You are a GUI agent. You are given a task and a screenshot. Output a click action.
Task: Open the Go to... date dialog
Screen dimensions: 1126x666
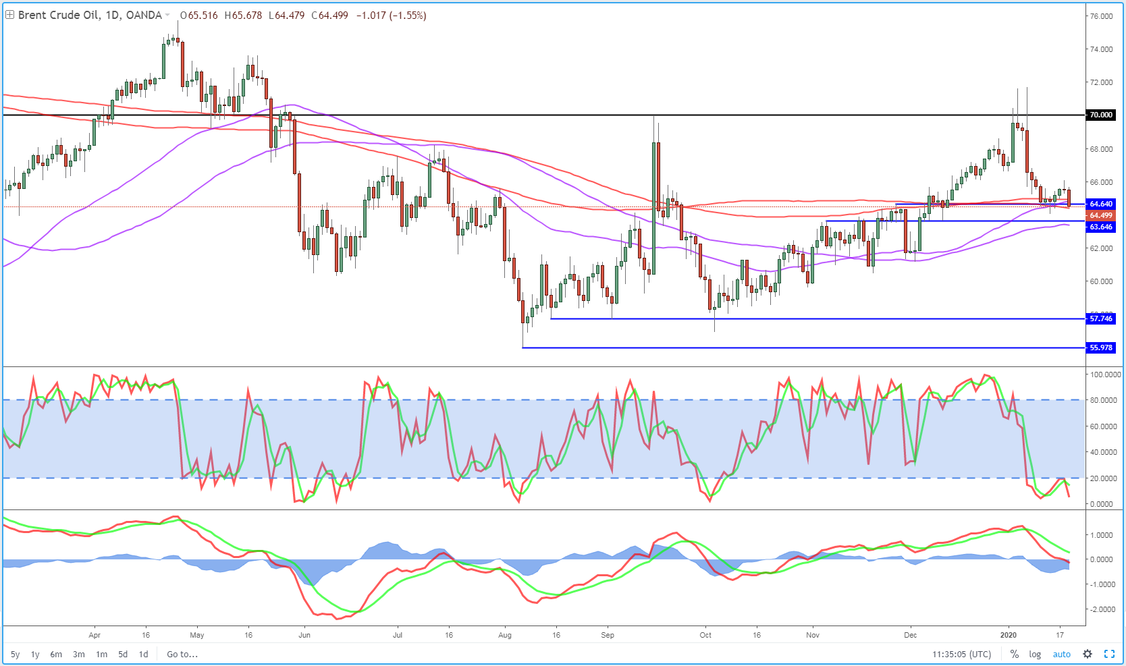(x=182, y=654)
